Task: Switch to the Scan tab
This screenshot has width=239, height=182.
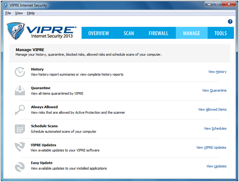Action: click(129, 33)
